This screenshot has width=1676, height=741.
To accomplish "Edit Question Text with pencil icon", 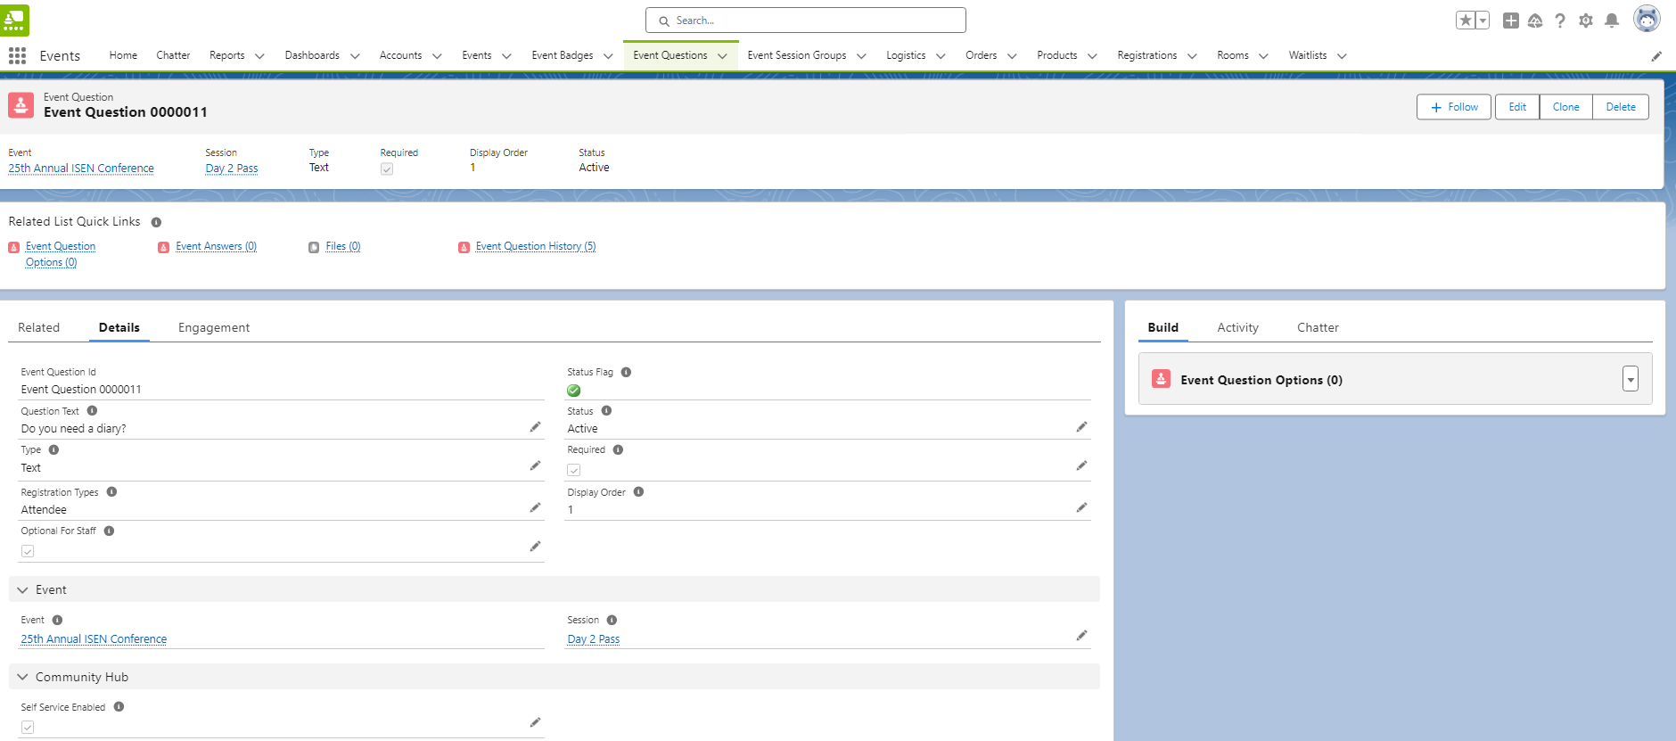I will click(535, 427).
